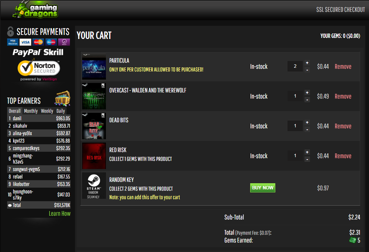Open Overcast - Walden and the Werewolf title
This screenshot has height=252, width=369.
(x=148, y=90)
